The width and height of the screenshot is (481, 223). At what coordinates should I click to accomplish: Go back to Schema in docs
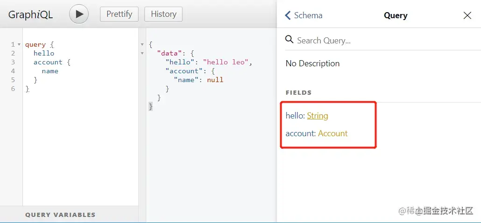(304, 15)
